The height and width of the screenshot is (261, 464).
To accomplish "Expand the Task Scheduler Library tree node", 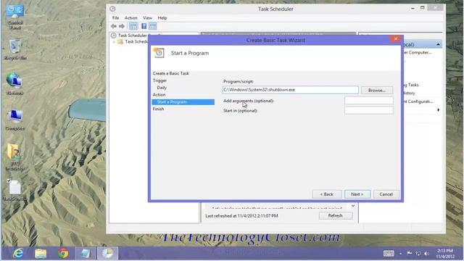I will point(115,42).
